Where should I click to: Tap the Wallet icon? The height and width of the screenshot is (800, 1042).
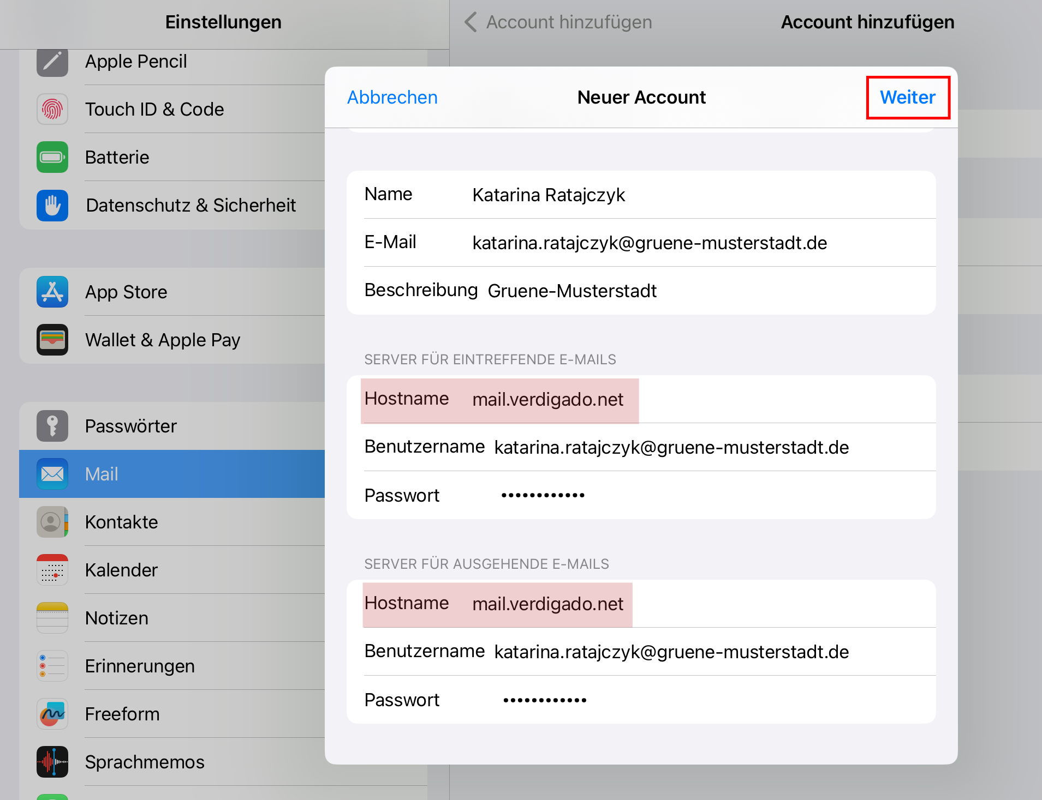(52, 340)
